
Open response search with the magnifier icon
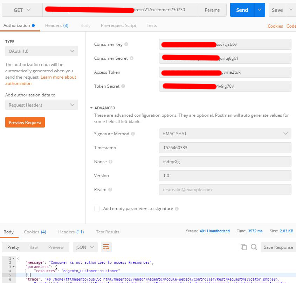253,247
